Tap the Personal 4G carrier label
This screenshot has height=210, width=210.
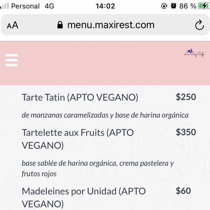pos(33,6)
